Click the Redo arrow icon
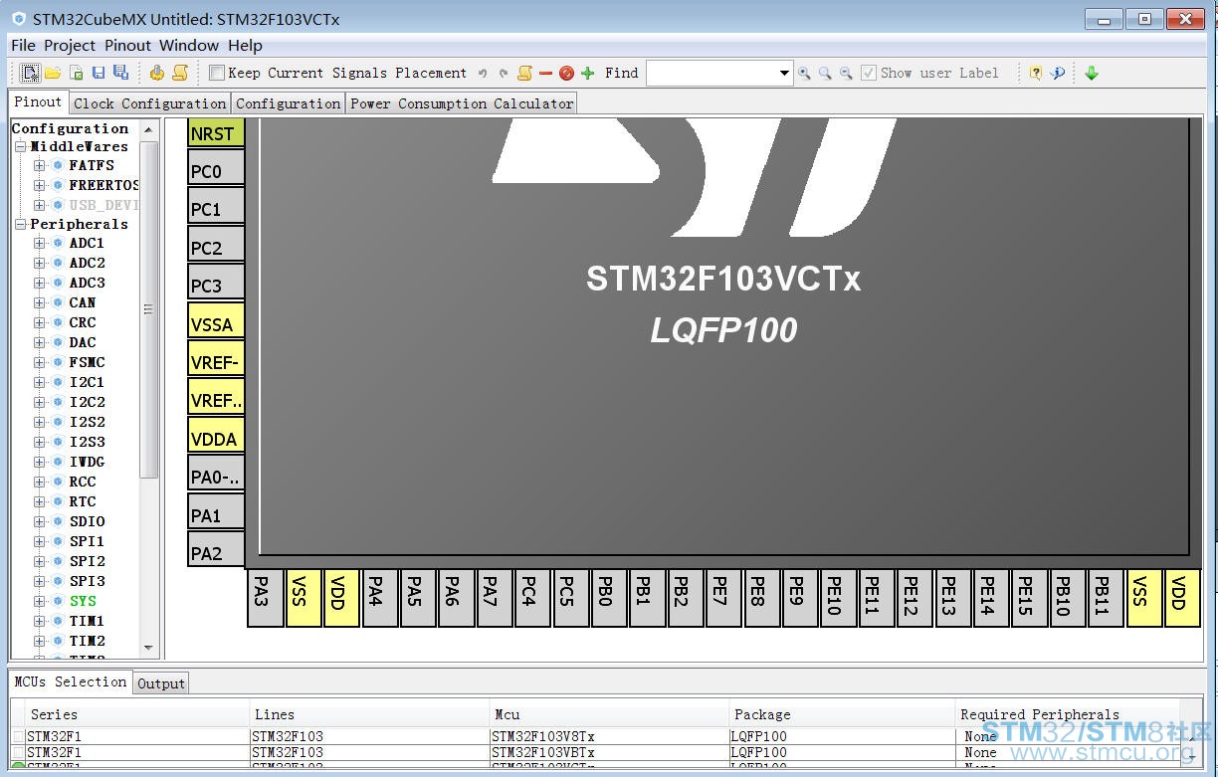This screenshot has width=1218, height=777. coord(504,73)
